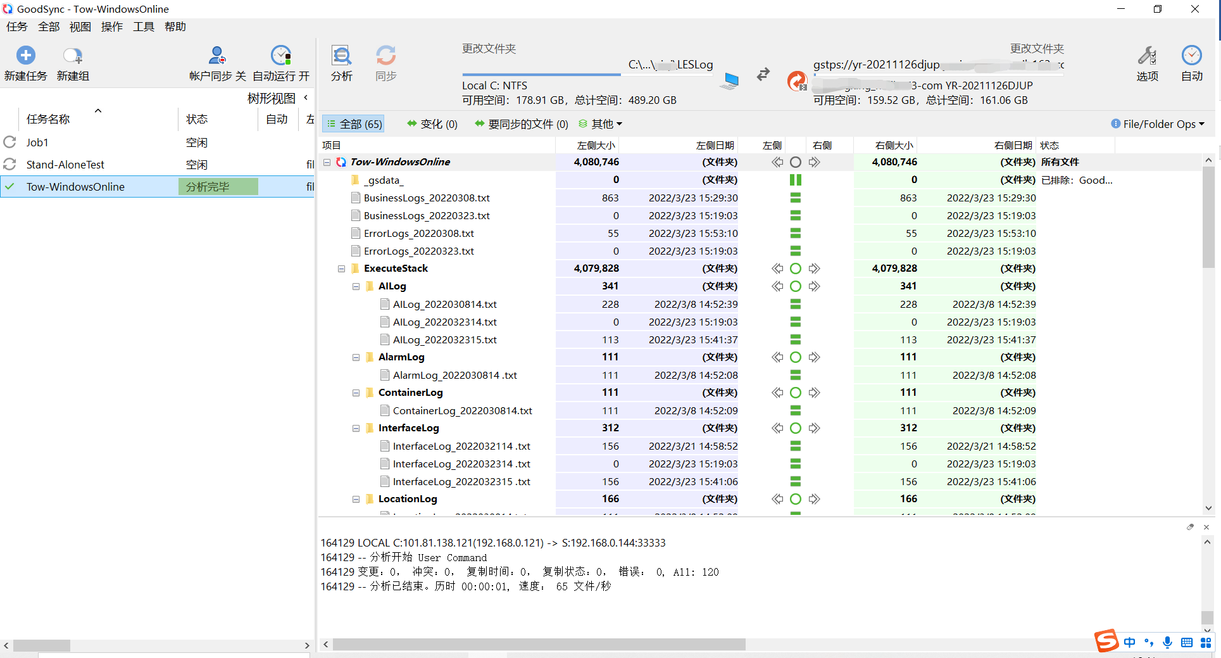Viewport: 1221px width, 658px height.
Task: Set left arrow direction for Tow-WindowsOnline root row
Action: point(777,162)
